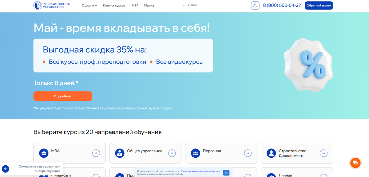The width and height of the screenshot is (369, 177).
Task: Click Все видеокурсы text
Action: (x=180, y=62)
